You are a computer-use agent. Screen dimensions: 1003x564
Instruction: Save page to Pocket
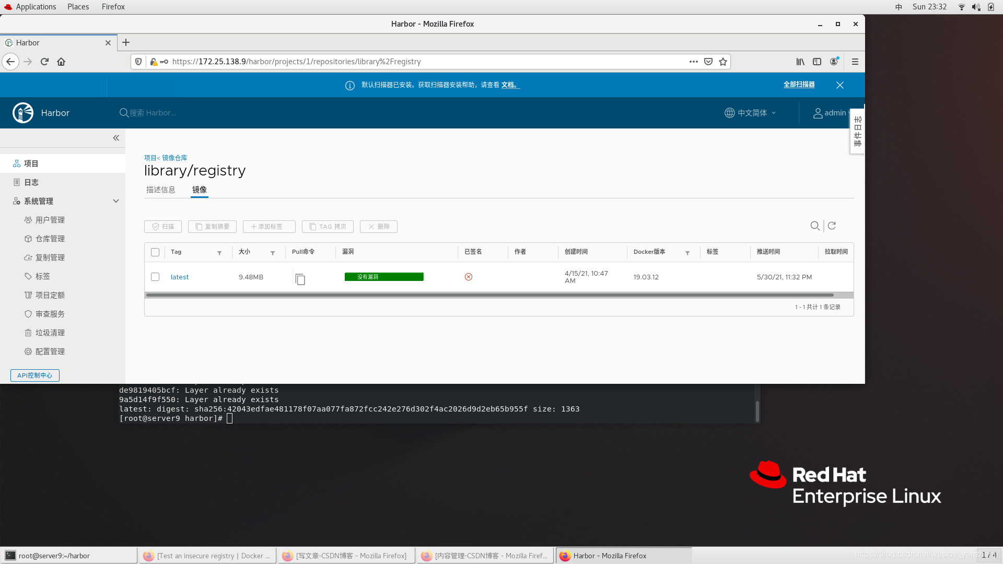point(708,62)
